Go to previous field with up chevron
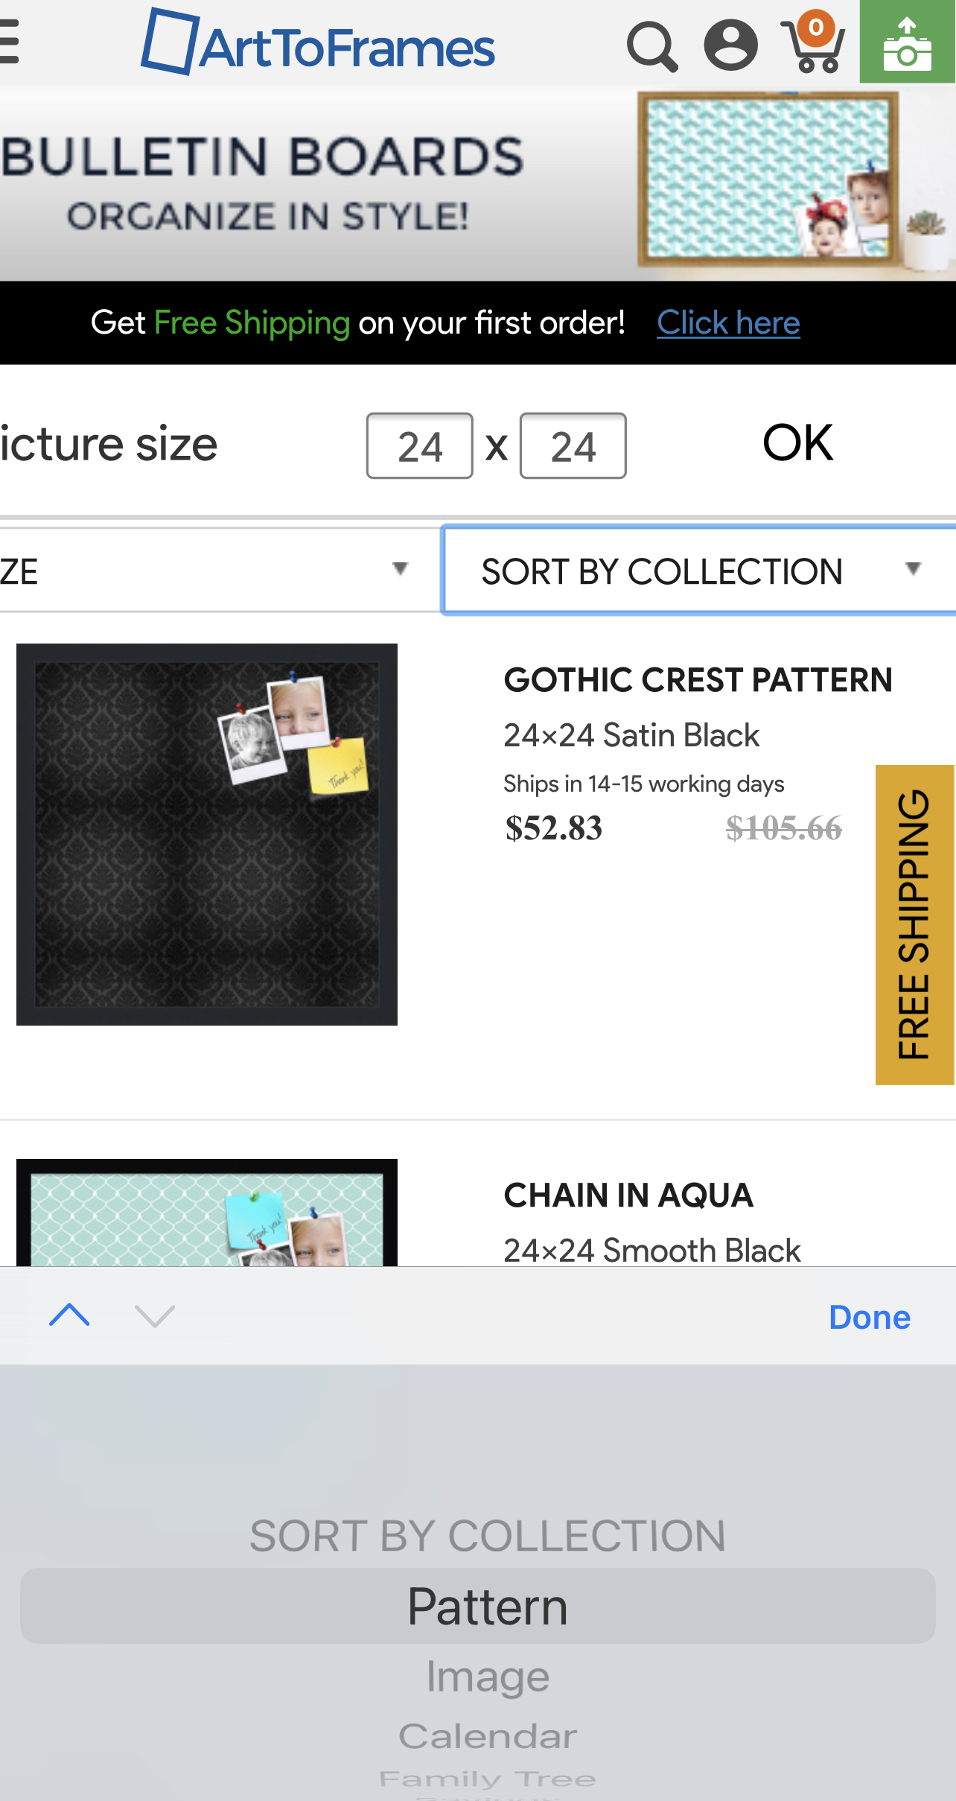Viewport: 956px width, 1801px height. pos(69,1315)
